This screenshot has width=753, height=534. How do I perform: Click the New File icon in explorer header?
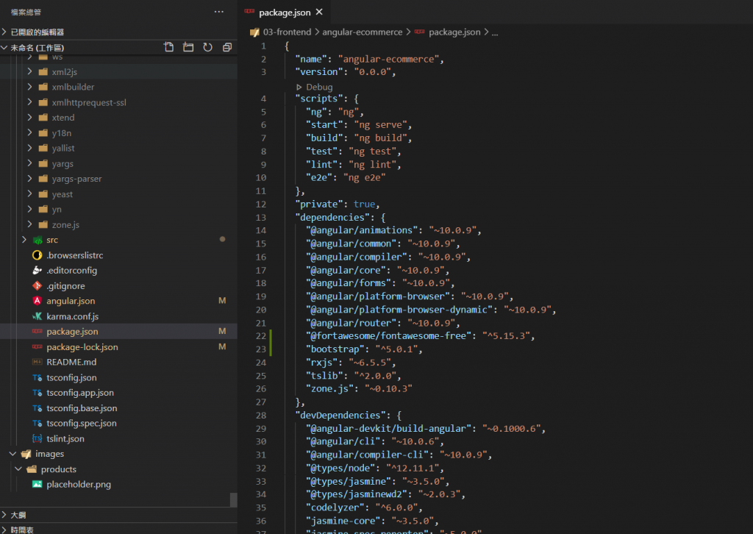coord(168,47)
